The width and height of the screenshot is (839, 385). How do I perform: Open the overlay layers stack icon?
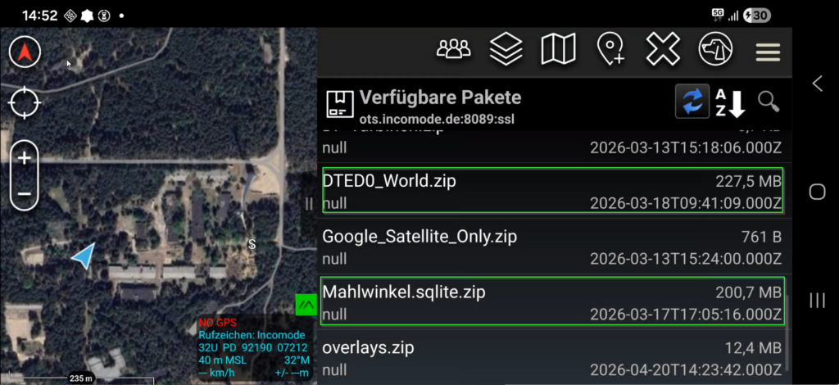[506, 50]
